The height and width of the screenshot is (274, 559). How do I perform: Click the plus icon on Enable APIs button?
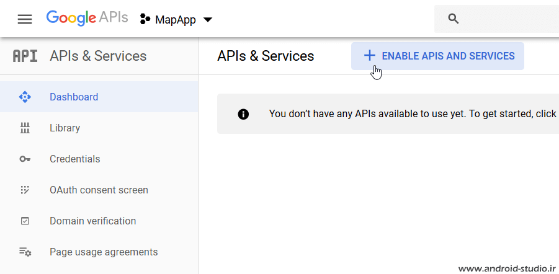click(369, 56)
